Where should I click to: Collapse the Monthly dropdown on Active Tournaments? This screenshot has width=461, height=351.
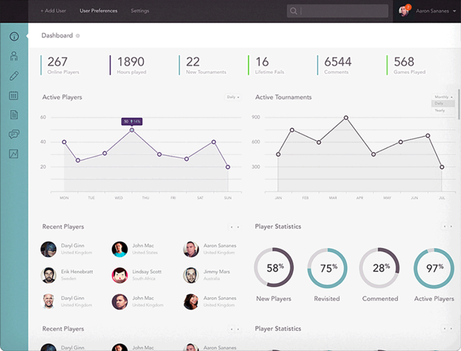pos(443,97)
